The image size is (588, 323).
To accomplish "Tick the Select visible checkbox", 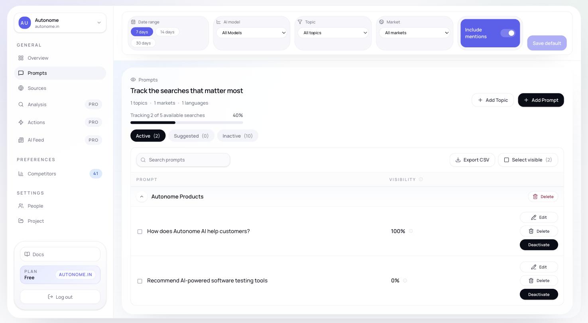I will (x=507, y=160).
